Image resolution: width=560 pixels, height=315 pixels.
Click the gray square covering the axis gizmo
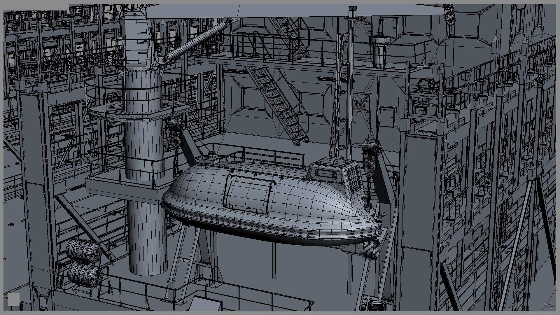13,300
